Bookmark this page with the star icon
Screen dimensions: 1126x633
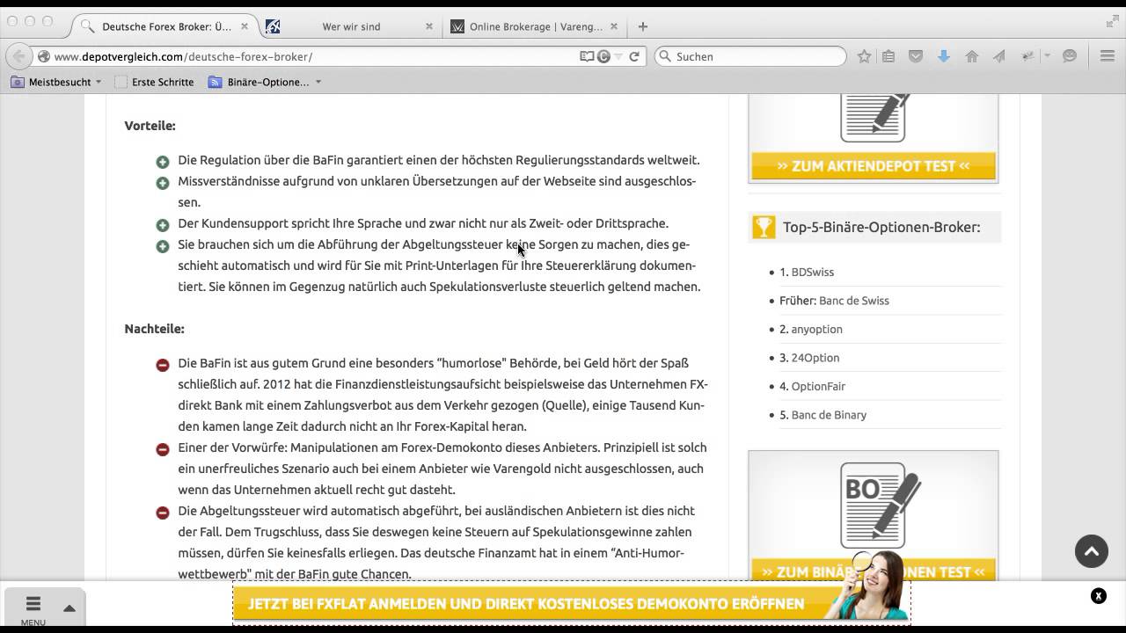click(864, 56)
